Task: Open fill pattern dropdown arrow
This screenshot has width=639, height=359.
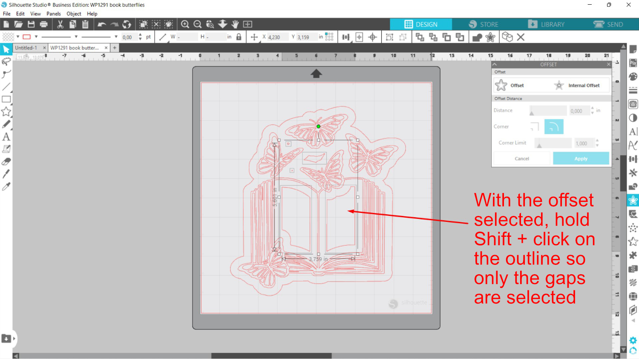Action: pos(18,37)
